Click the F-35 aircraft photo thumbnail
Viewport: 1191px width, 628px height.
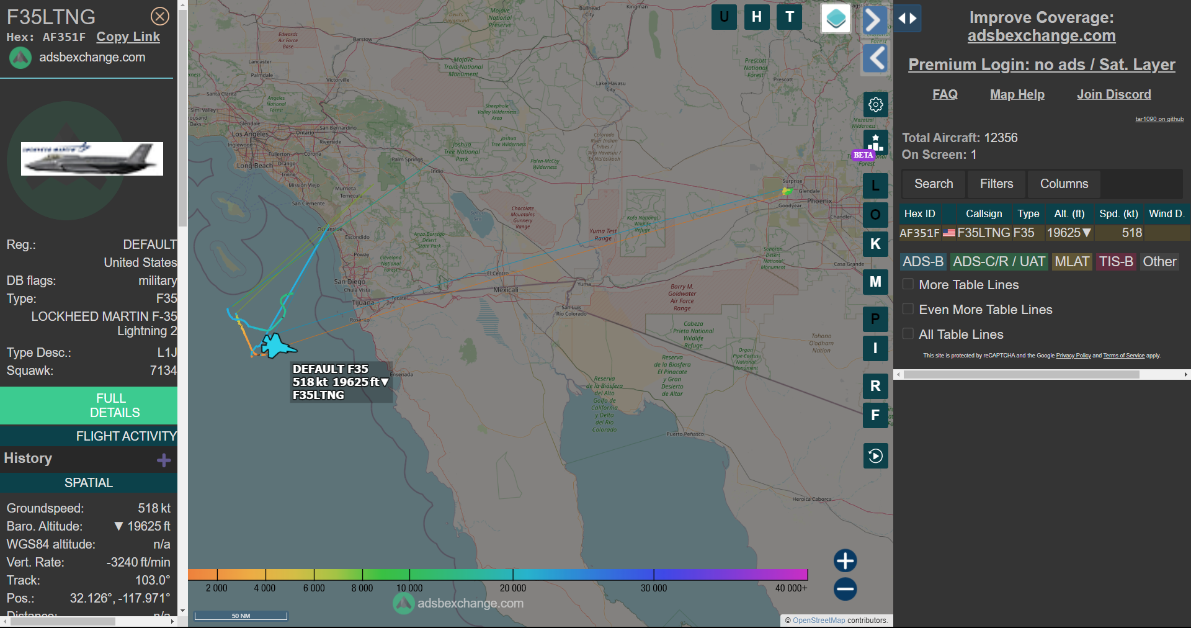tap(92, 159)
